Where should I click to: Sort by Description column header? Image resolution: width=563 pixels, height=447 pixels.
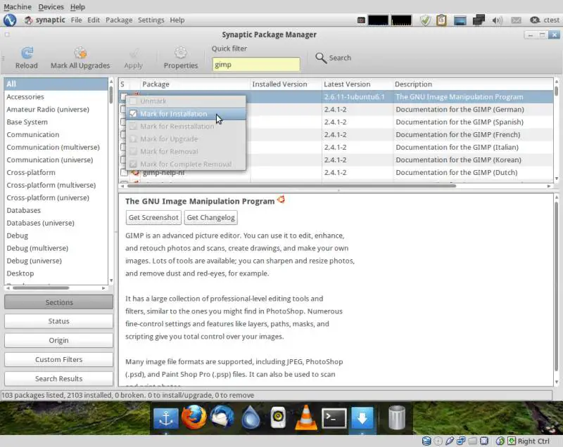[x=473, y=84]
